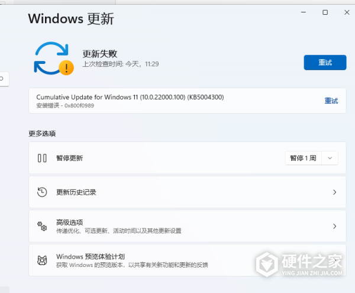The width and height of the screenshot is (355, 293).
Task: Click 传递优化 advanced options description text
Action: coord(119,231)
